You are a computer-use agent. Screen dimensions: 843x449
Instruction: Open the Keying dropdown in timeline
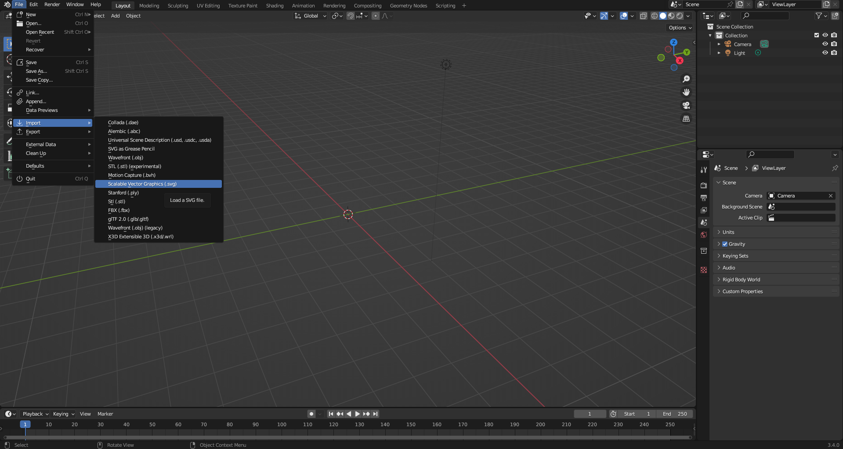click(63, 414)
